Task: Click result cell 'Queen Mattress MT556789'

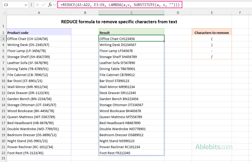Action: click(x=131, y=117)
